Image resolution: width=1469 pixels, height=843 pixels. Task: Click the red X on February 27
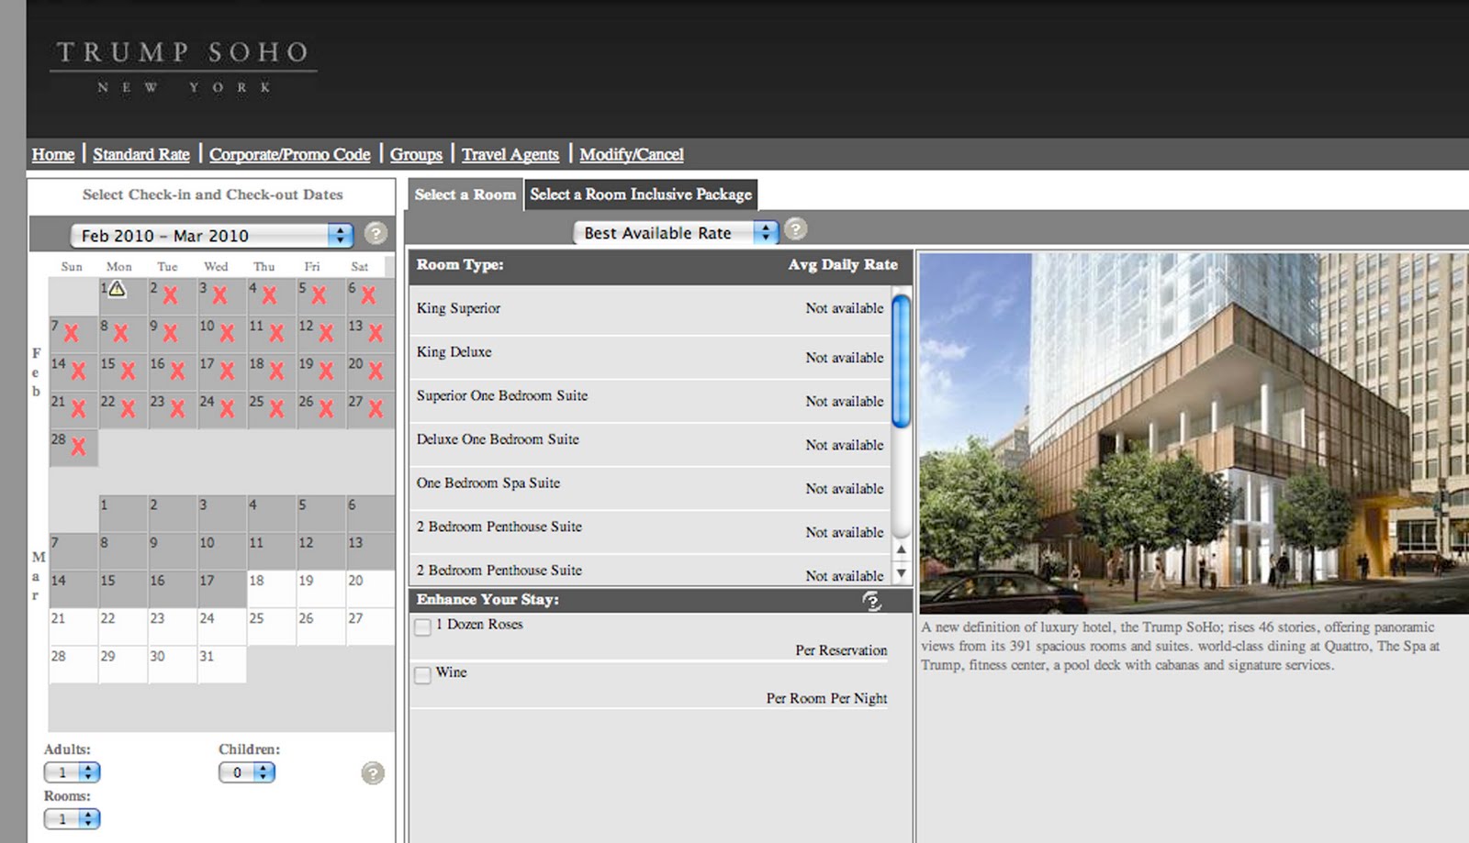point(376,409)
